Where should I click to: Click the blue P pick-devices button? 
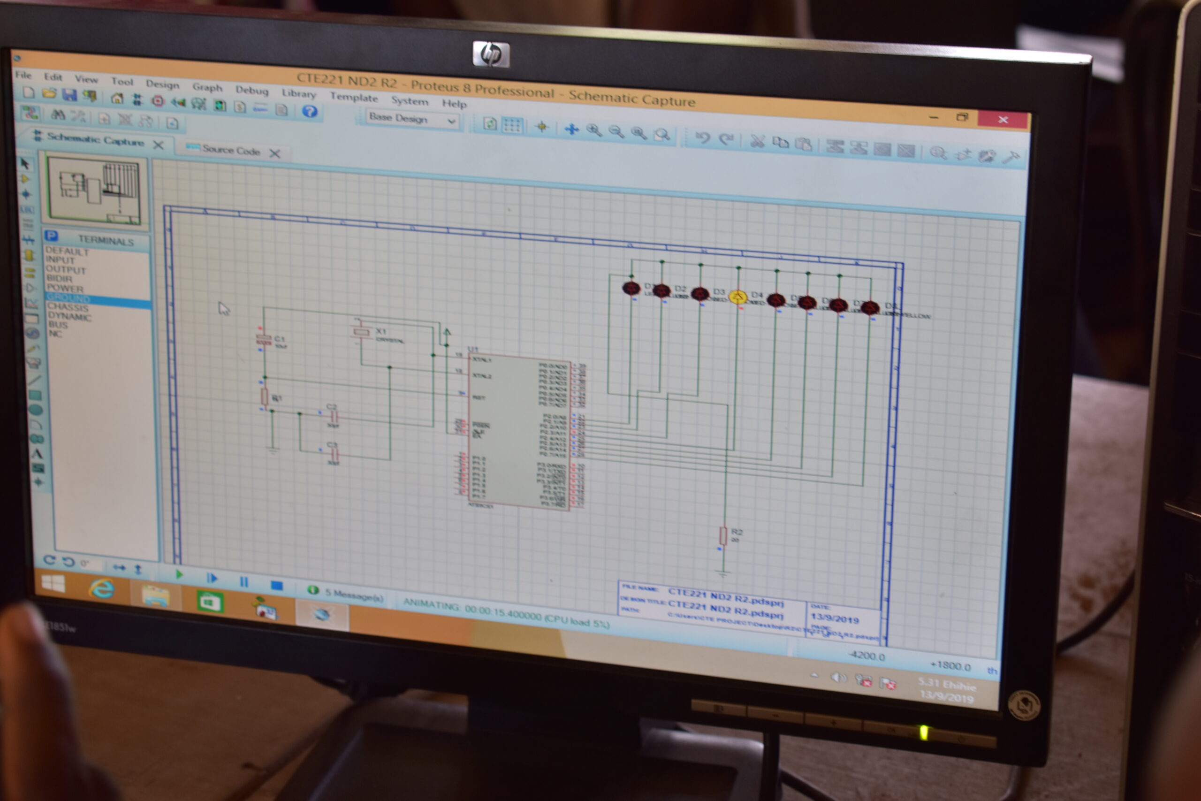pos(51,236)
